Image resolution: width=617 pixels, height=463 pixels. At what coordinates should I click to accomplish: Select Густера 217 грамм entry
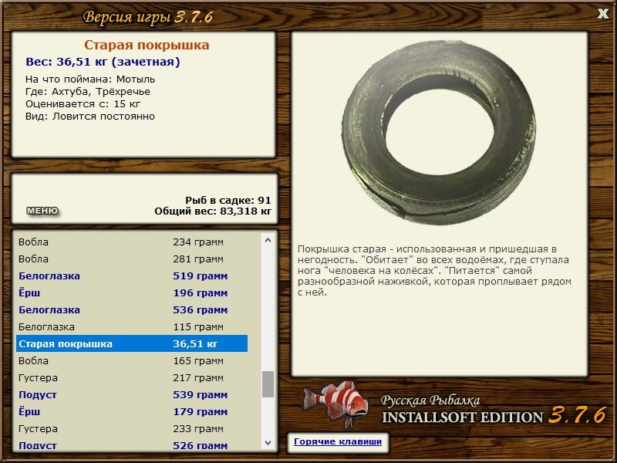click(x=132, y=377)
